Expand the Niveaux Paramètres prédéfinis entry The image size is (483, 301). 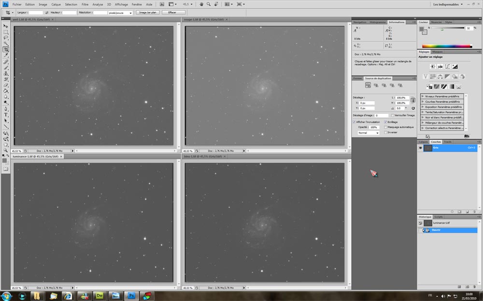coord(423,96)
